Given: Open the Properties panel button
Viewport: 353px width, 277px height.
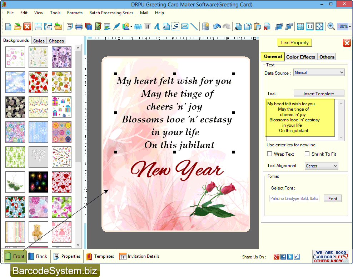Looking at the screenshot, I should point(67,256).
